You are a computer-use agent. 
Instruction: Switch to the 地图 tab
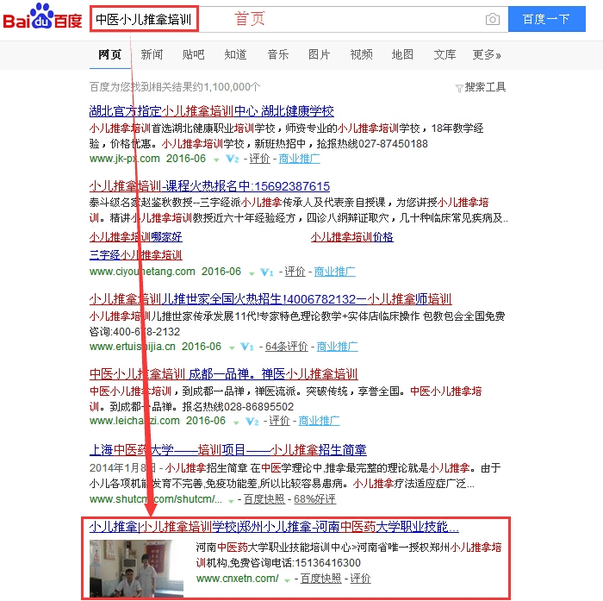click(x=402, y=54)
